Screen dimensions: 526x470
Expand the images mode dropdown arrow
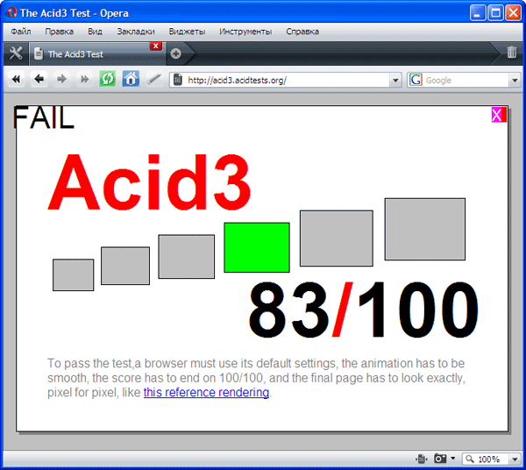pos(453,458)
